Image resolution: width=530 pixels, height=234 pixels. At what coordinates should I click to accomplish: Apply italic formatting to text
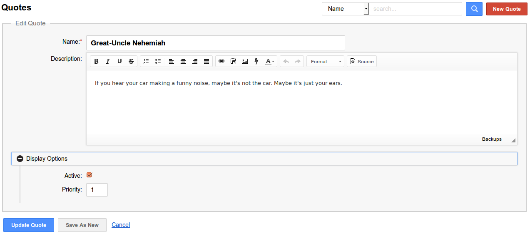pos(108,61)
